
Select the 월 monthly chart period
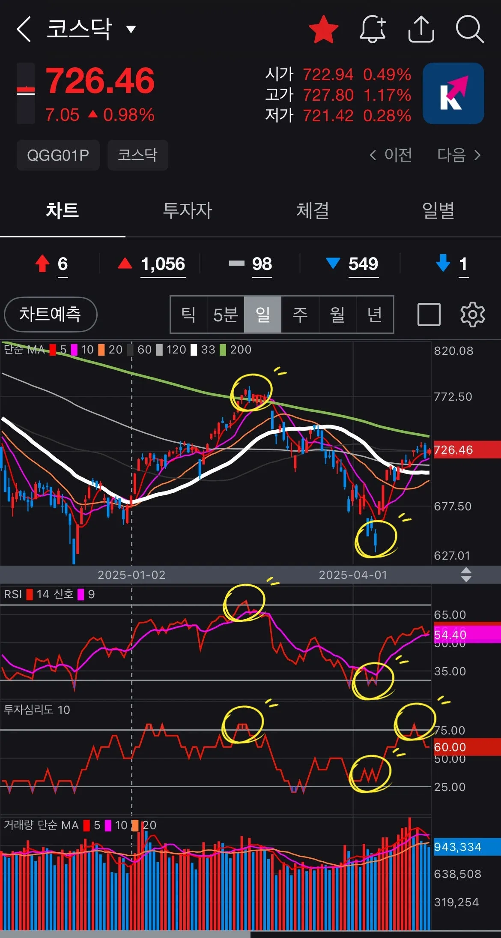pyautogui.click(x=337, y=315)
